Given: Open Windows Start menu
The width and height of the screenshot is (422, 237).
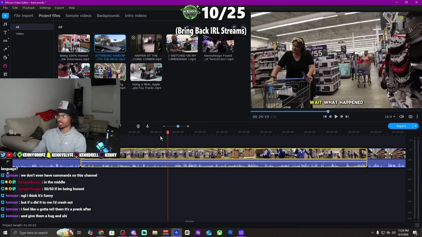Looking at the screenshot, I should click(5, 233).
